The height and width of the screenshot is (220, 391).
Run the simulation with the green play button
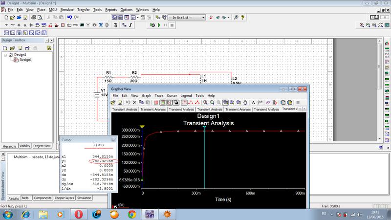[159, 24]
